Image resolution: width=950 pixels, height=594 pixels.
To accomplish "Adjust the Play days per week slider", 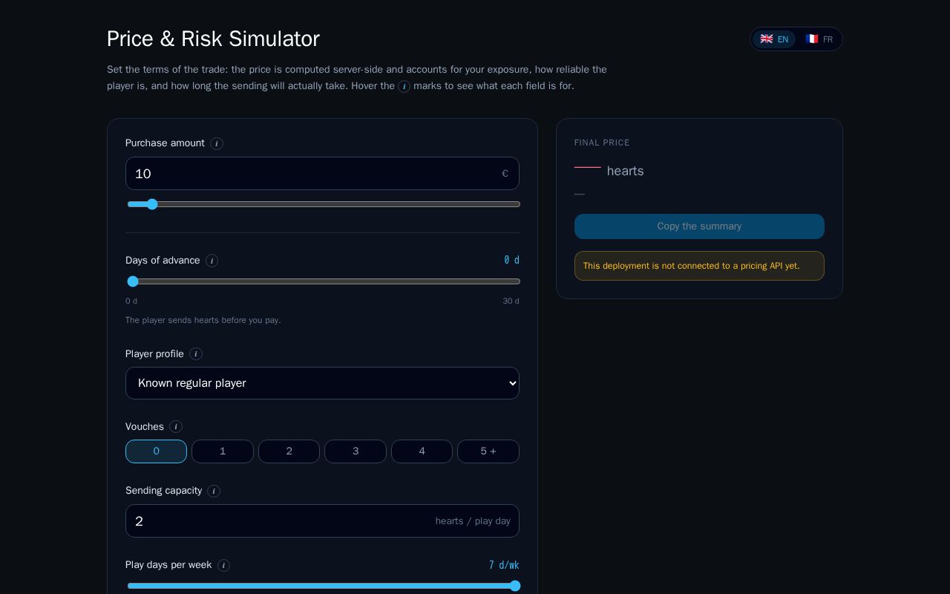I will 324,586.
